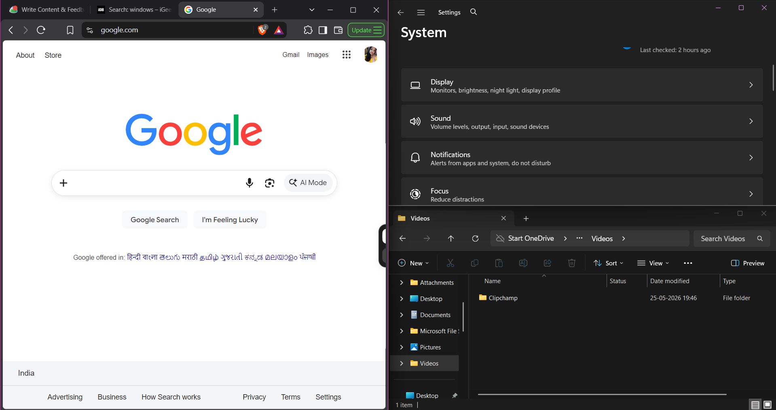Click the Settings window scrollbar
This screenshot has height=410, width=776.
(773, 78)
